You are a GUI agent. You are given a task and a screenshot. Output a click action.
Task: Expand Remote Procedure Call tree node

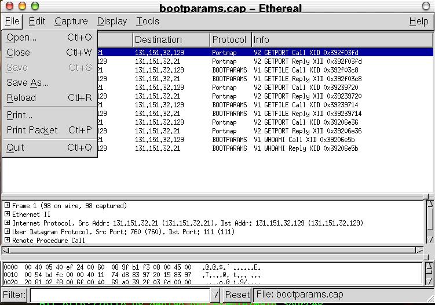tap(7, 239)
